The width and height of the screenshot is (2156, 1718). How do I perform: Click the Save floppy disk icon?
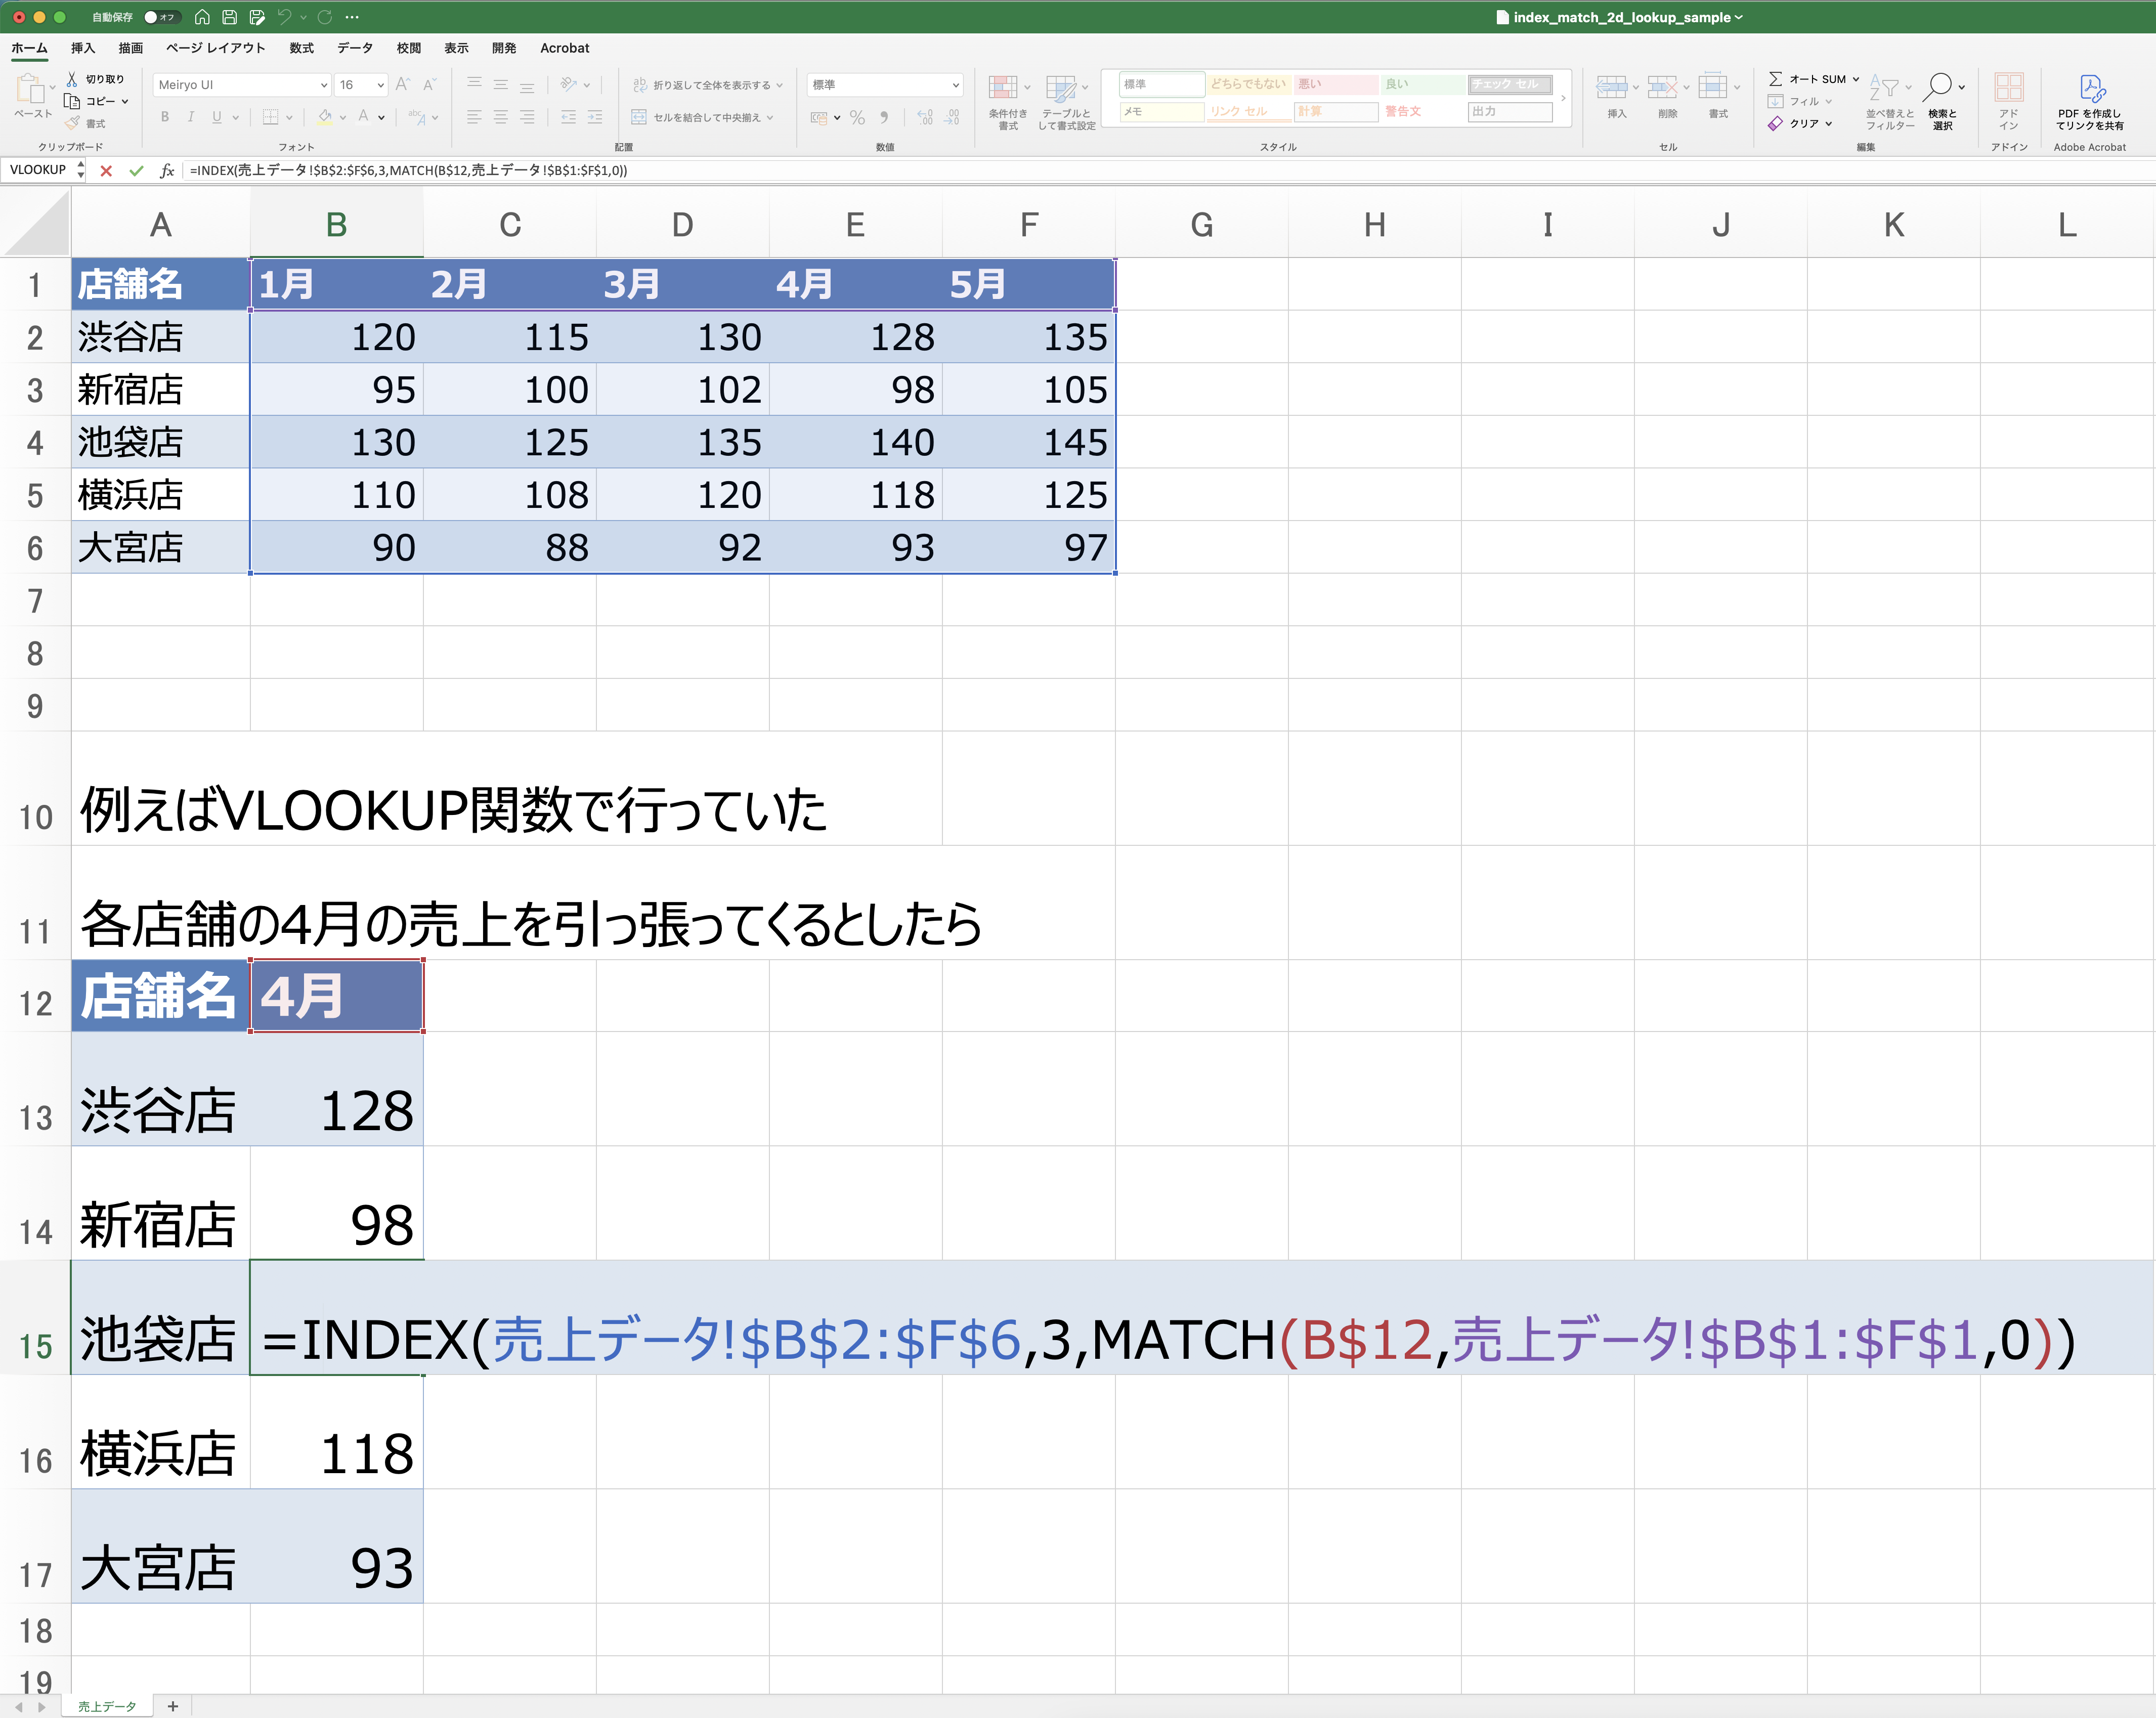click(229, 17)
